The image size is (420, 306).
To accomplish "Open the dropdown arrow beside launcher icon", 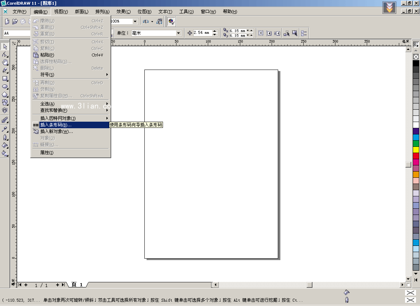I will click(x=152, y=21).
